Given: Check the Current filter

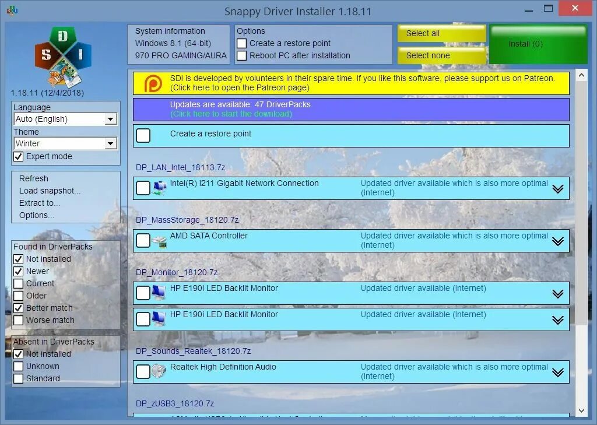Looking at the screenshot, I should [x=18, y=283].
